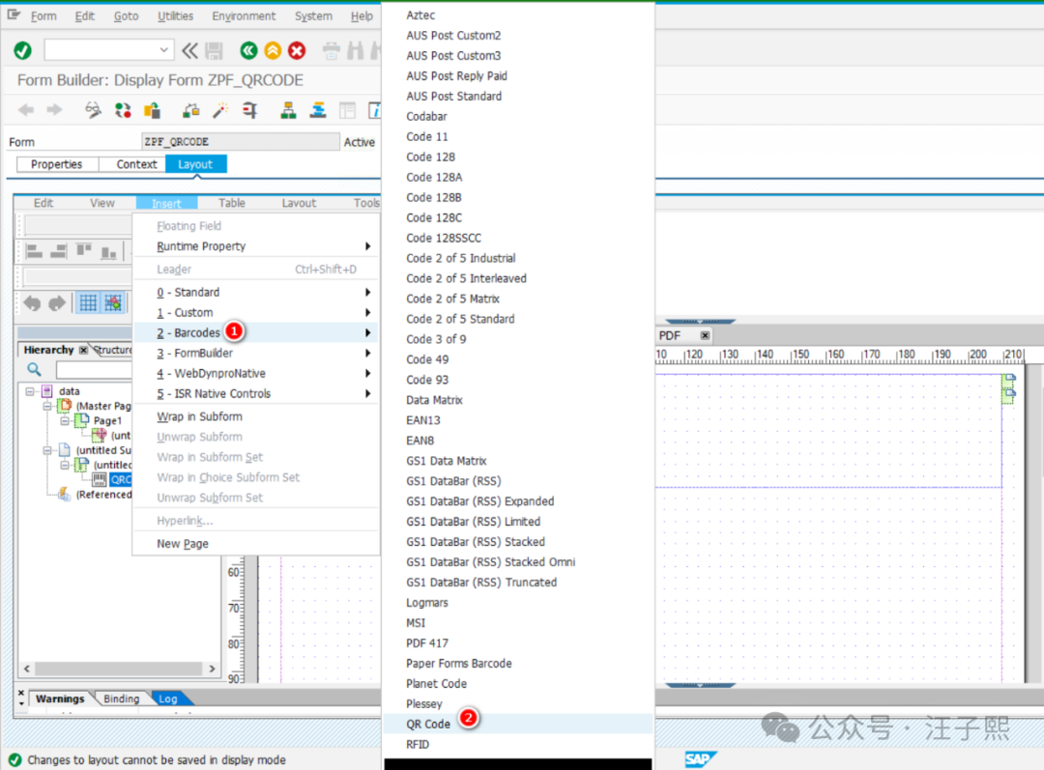1044x770 pixels.
Task: Click the Hierarchy scroll right arrow
Action: click(212, 669)
